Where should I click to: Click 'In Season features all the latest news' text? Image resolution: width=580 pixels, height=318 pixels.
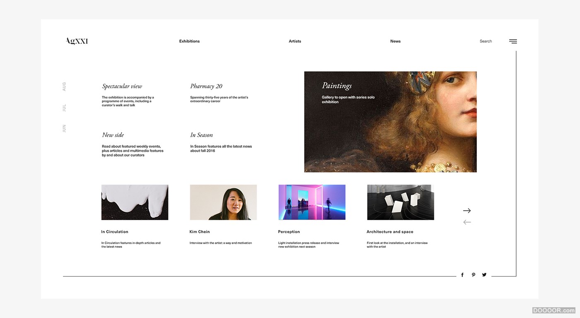(221, 149)
